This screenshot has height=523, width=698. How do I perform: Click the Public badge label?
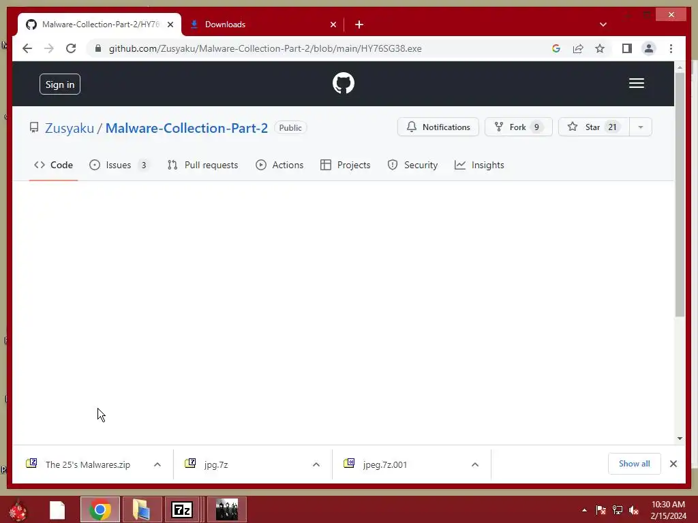[290, 127]
